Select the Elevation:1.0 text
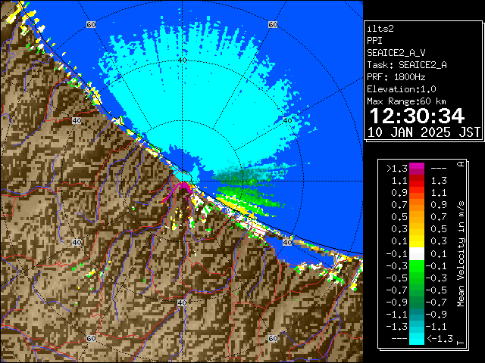The width and height of the screenshot is (485, 363). coord(402,89)
